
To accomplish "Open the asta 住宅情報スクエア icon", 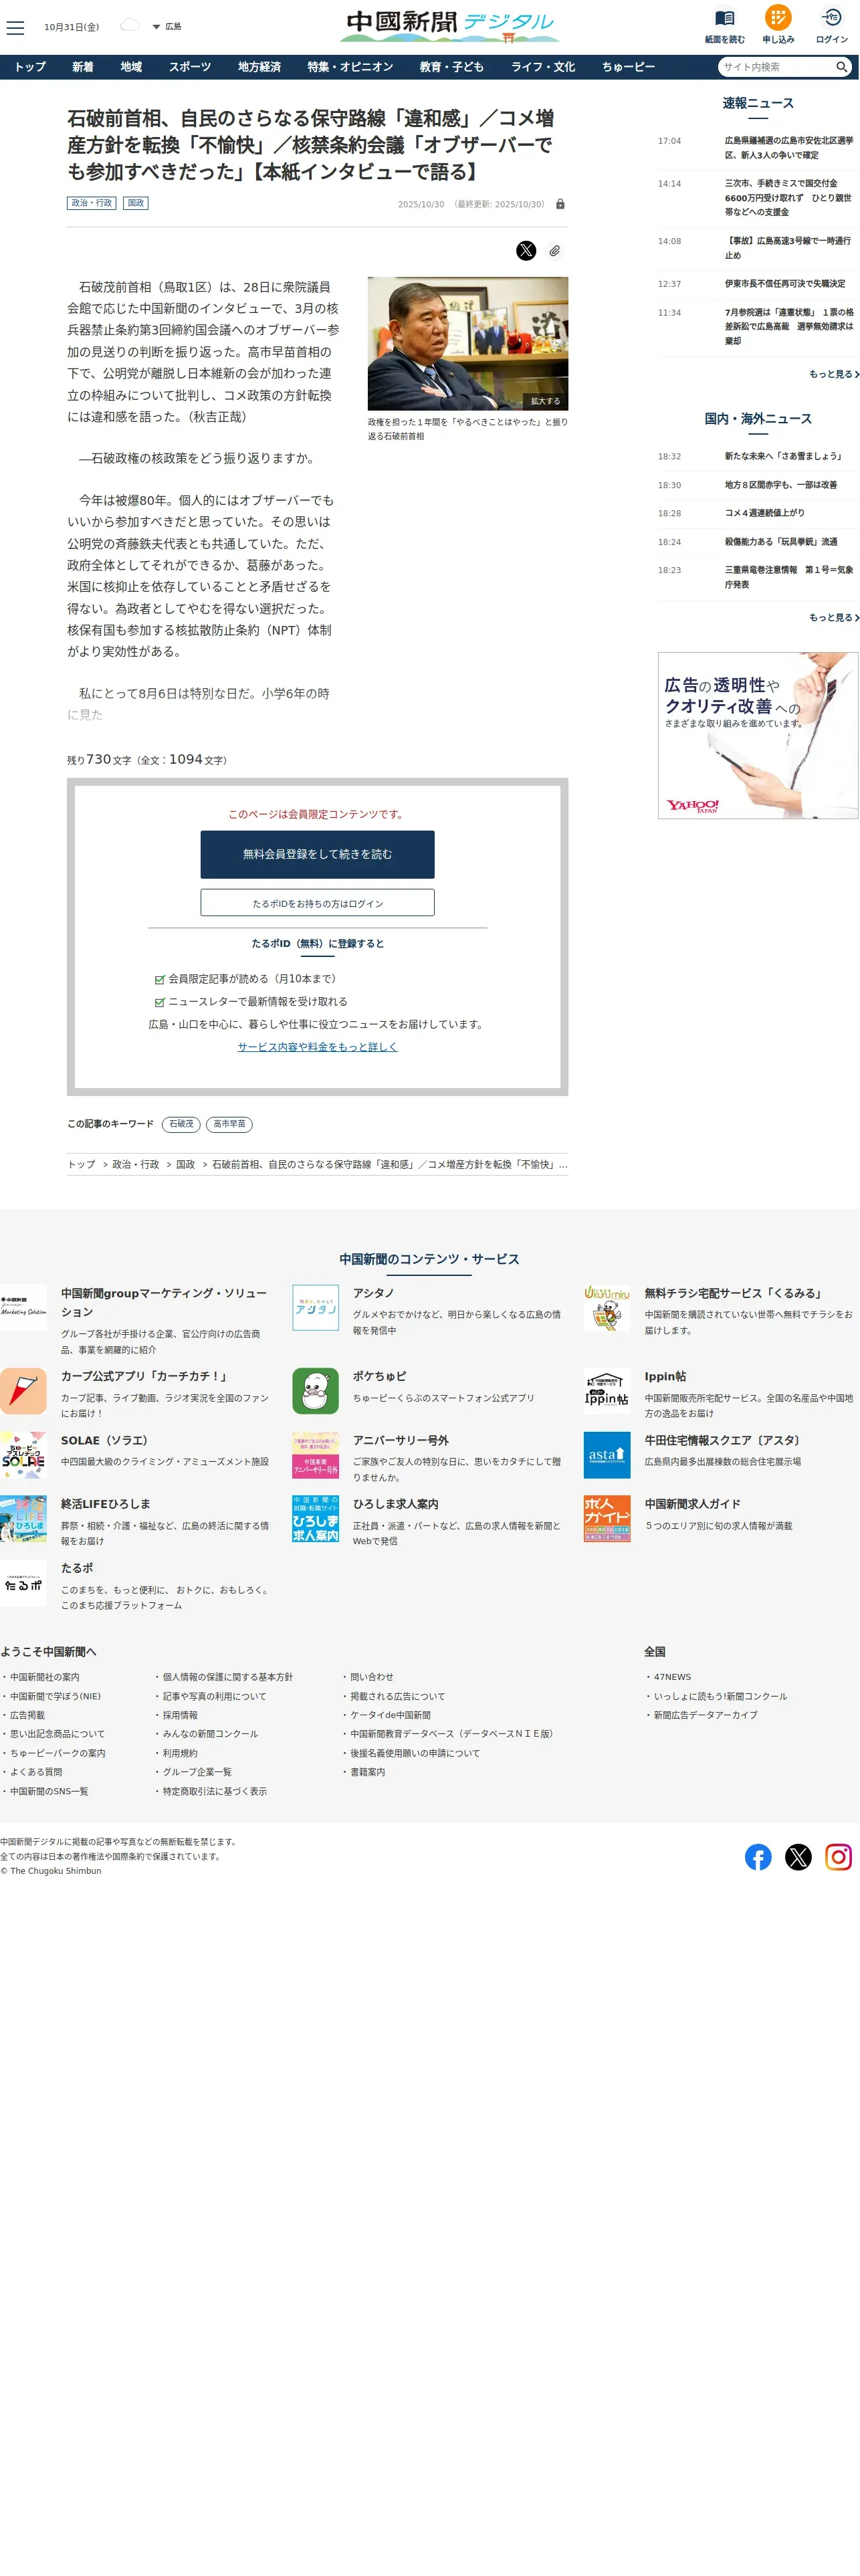I will (607, 1456).
